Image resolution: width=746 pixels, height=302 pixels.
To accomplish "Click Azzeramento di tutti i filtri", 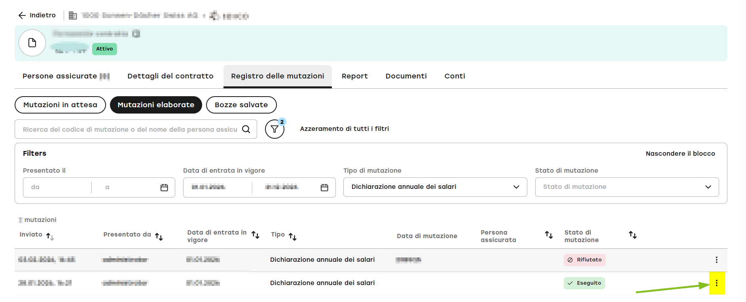I will tap(345, 129).
